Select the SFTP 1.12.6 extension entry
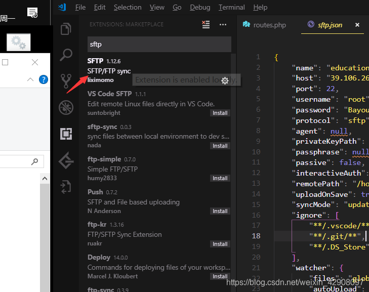This screenshot has height=292, width=369. (159, 70)
